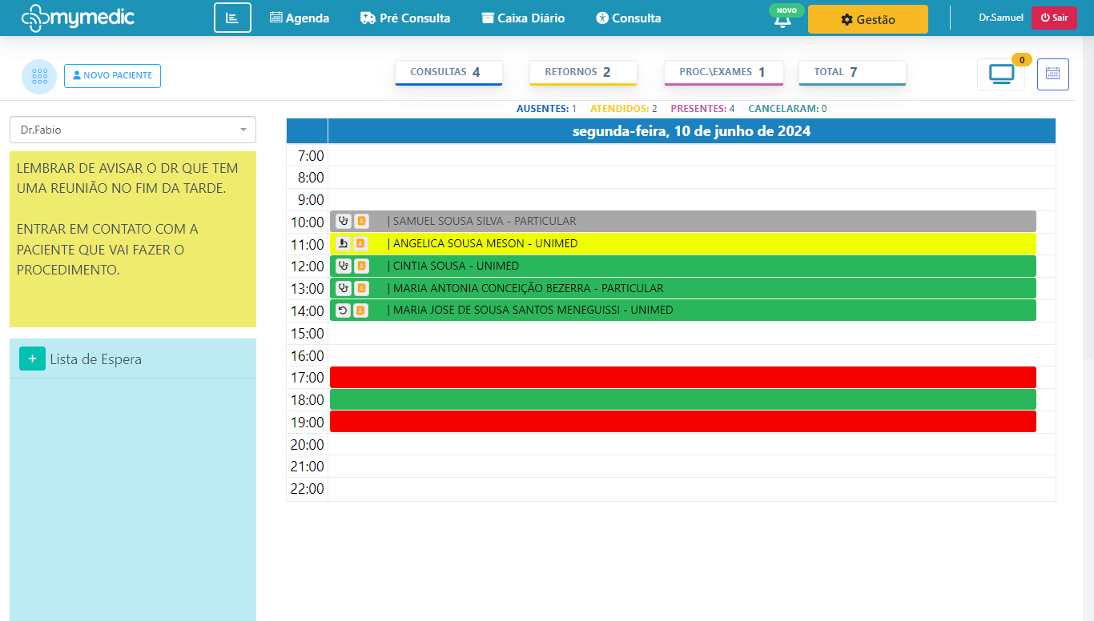Screen dimensions: 1094x621
Task: Open the patient record icon for Cintia Sousa
Action: [x=361, y=266]
